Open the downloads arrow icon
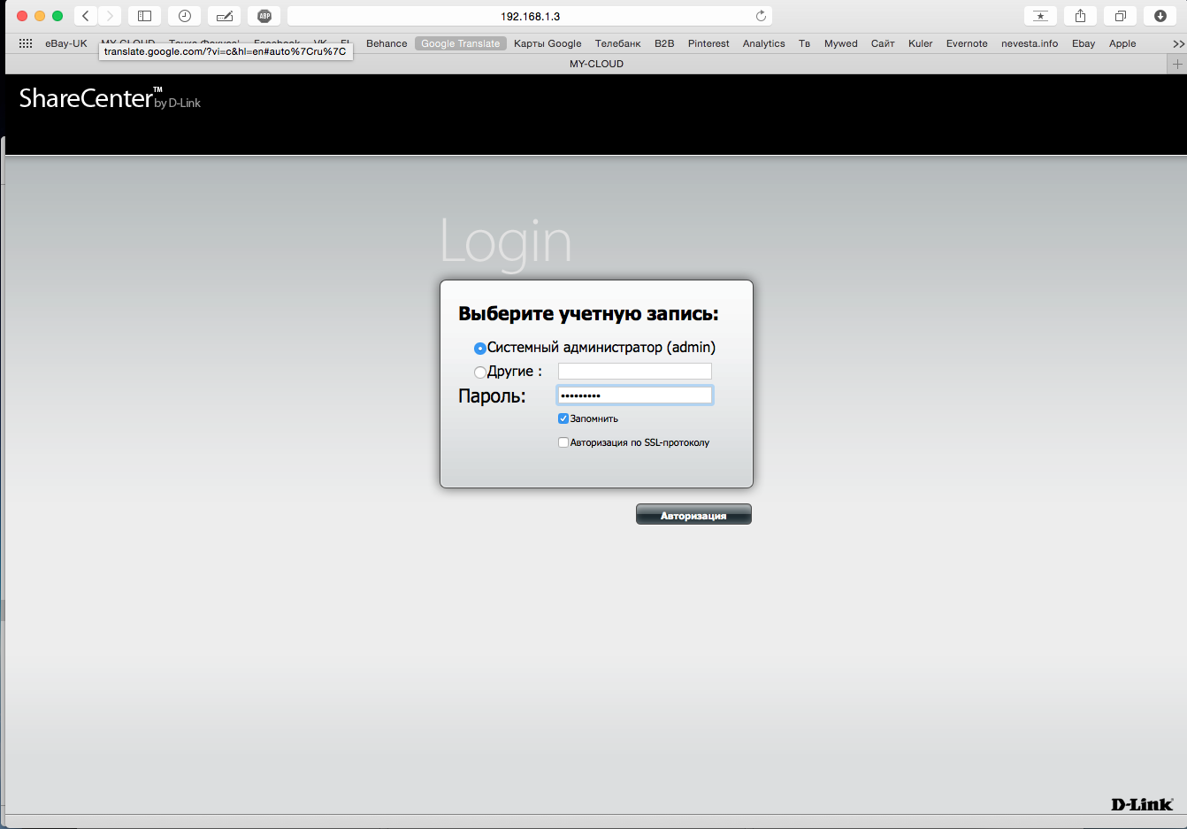This screenshot has height=829, width=1187. point(1160,16)
